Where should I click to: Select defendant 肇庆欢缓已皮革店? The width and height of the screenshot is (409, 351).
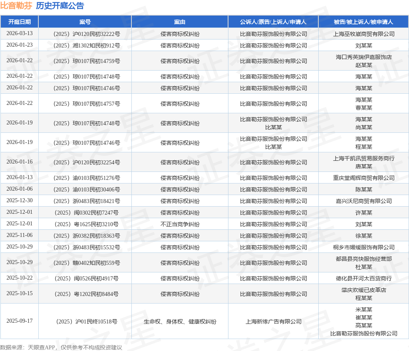tap(363, 290)
